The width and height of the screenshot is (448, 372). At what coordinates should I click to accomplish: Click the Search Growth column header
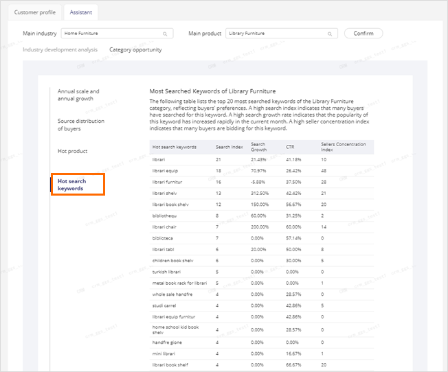258,147
